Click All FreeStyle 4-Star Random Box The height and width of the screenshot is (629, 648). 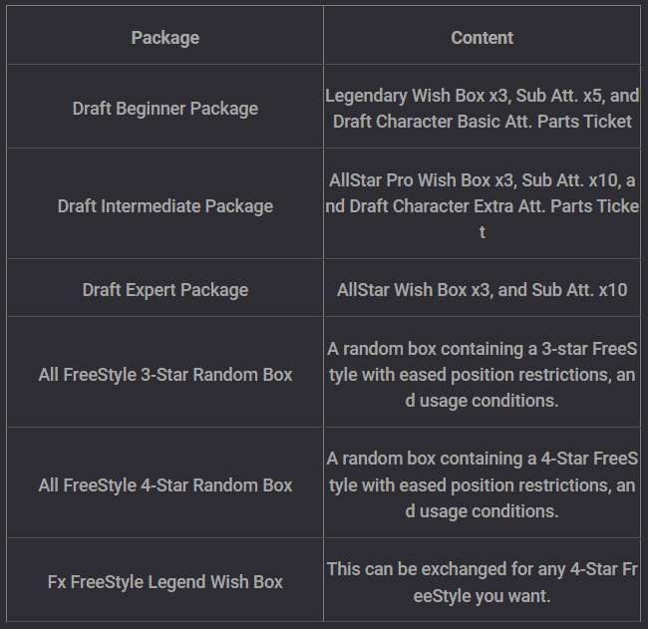point(165,485)
